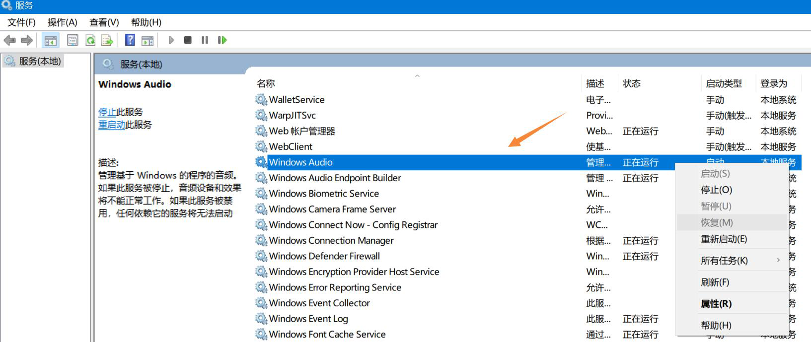Click the Back arrow toolbar icon
The width and height of the screenshot is (811, 342).
9,40
